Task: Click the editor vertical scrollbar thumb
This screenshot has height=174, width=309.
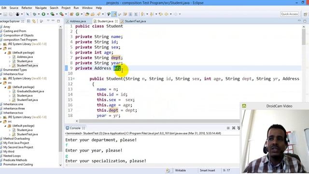Action: [x=304, y=37]
